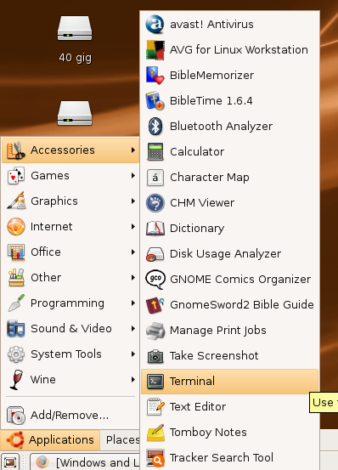Click the CHM Viewer icon
Screen dimensions: 338x470
click(x=155, y=203)
